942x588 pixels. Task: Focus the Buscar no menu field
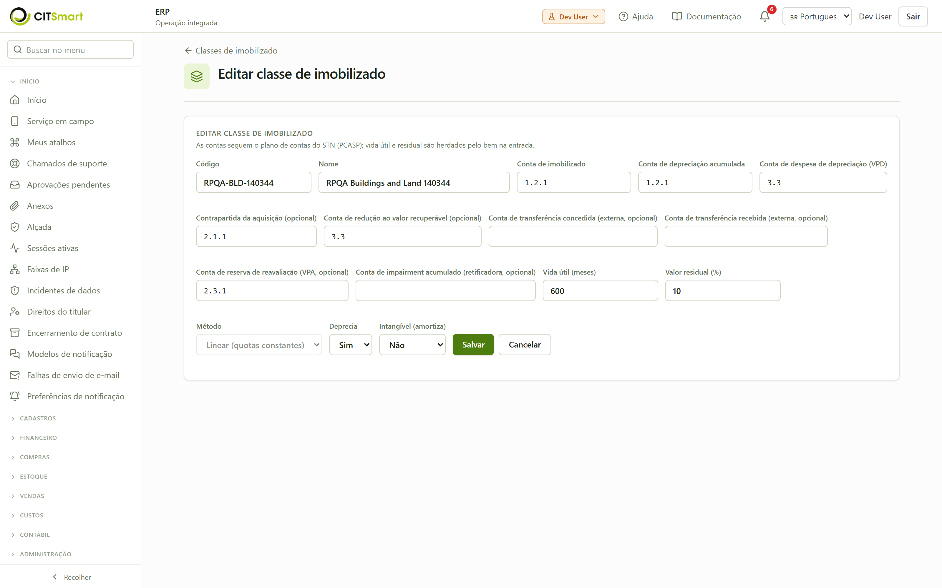tap(70, 50)
